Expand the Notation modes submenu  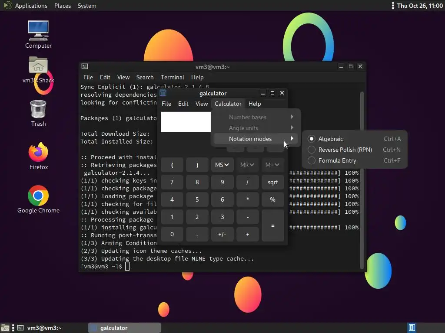coord(256,139)
